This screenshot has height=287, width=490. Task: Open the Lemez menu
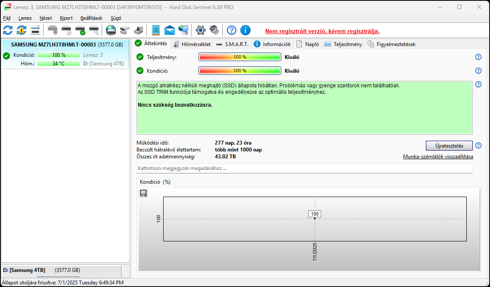coord(25,18)
